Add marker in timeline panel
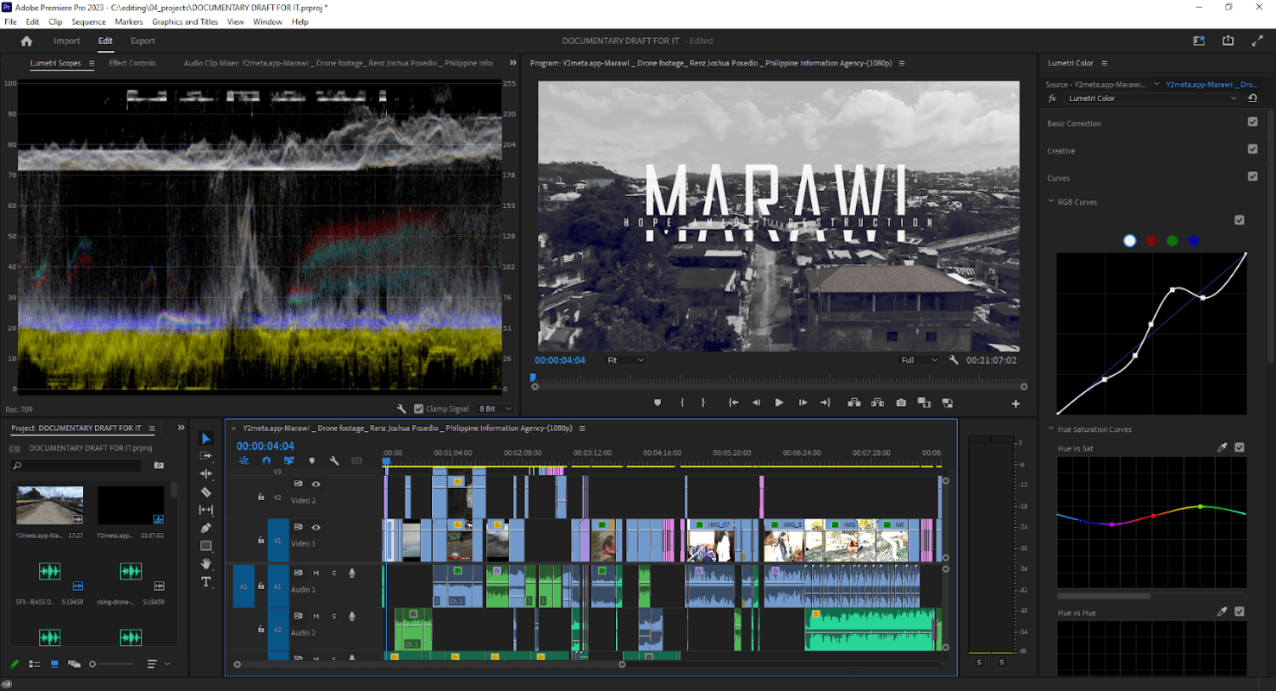The height and width of the screenshot is (691, 1276). [312, 461]
